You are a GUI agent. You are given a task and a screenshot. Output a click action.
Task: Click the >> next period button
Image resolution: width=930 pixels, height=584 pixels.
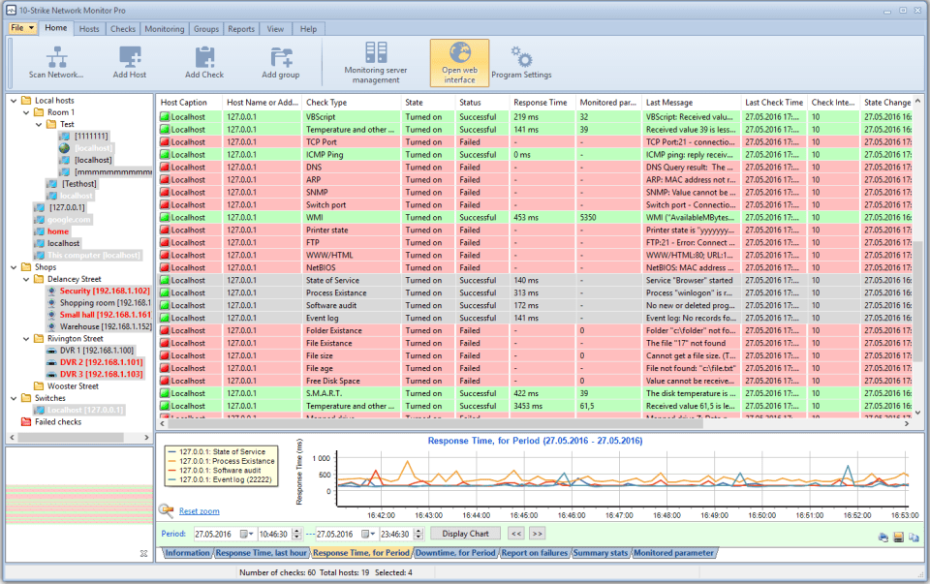[537, 534]
